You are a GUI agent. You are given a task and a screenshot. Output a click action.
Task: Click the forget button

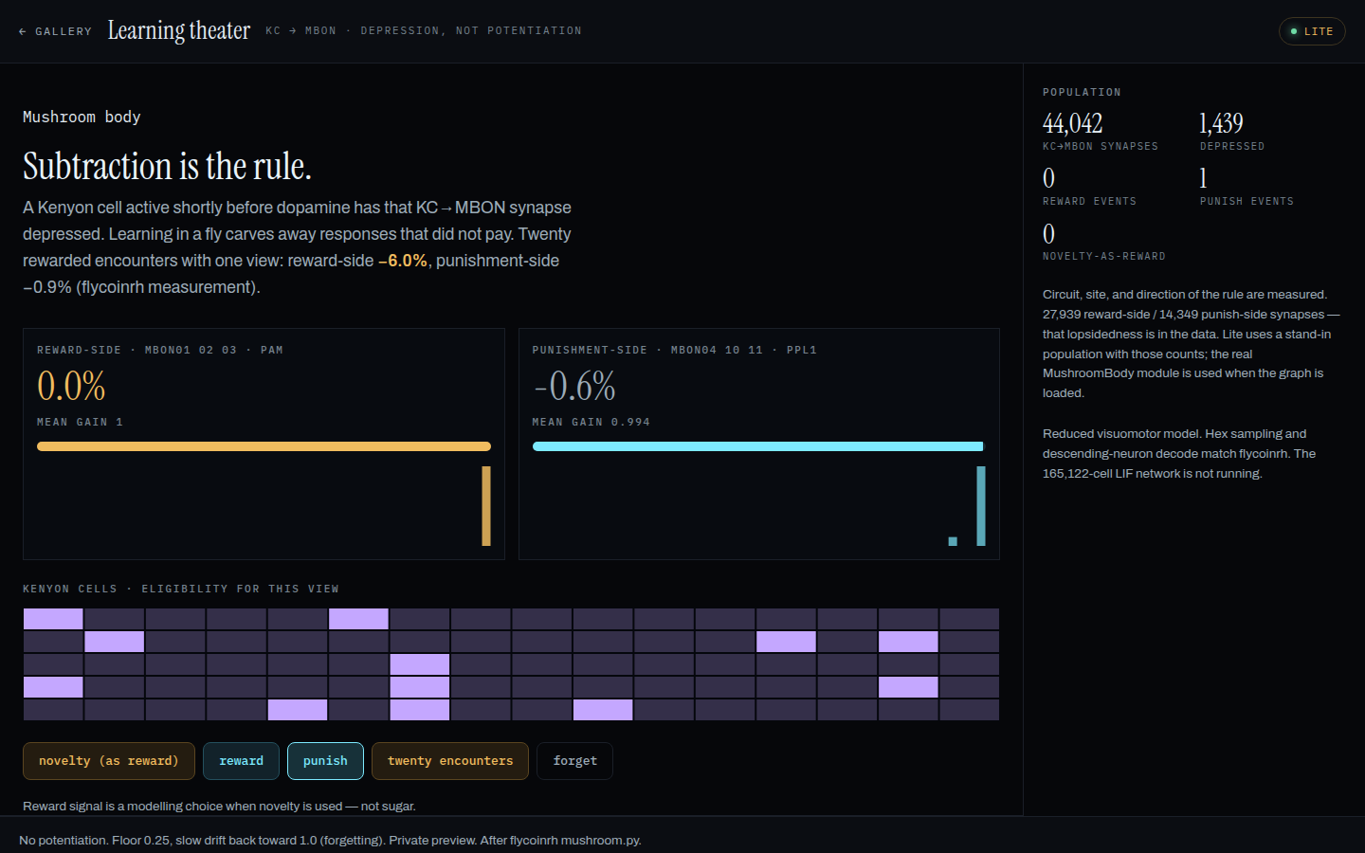[x=575, y=761]
